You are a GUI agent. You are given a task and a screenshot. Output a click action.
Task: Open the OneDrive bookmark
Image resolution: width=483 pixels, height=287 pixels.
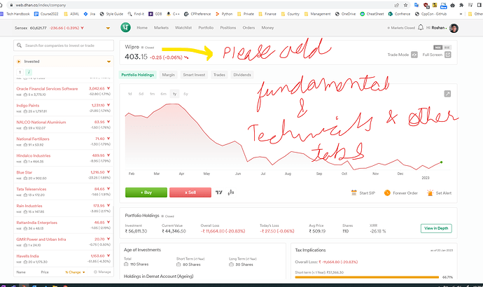click(x=345, y=14)
